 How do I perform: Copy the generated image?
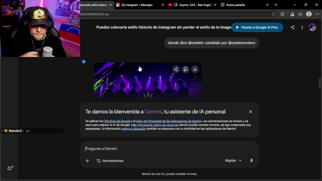[x=185, y=69]
